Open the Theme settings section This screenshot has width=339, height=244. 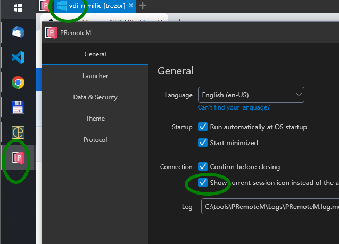click(95, 119)
